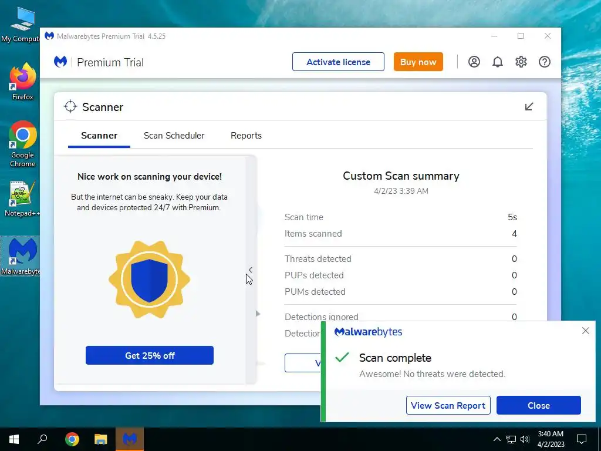The width and height of the screenshot is (601, 451).
Task: Click the Malwarebytes desktop shortcut
Action: [x=21, y=256]
